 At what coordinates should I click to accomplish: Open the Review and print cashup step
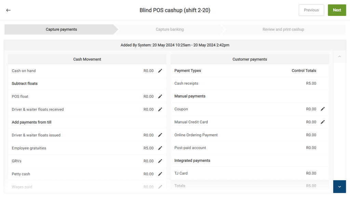pyautogui.click(x=283, y=29)
